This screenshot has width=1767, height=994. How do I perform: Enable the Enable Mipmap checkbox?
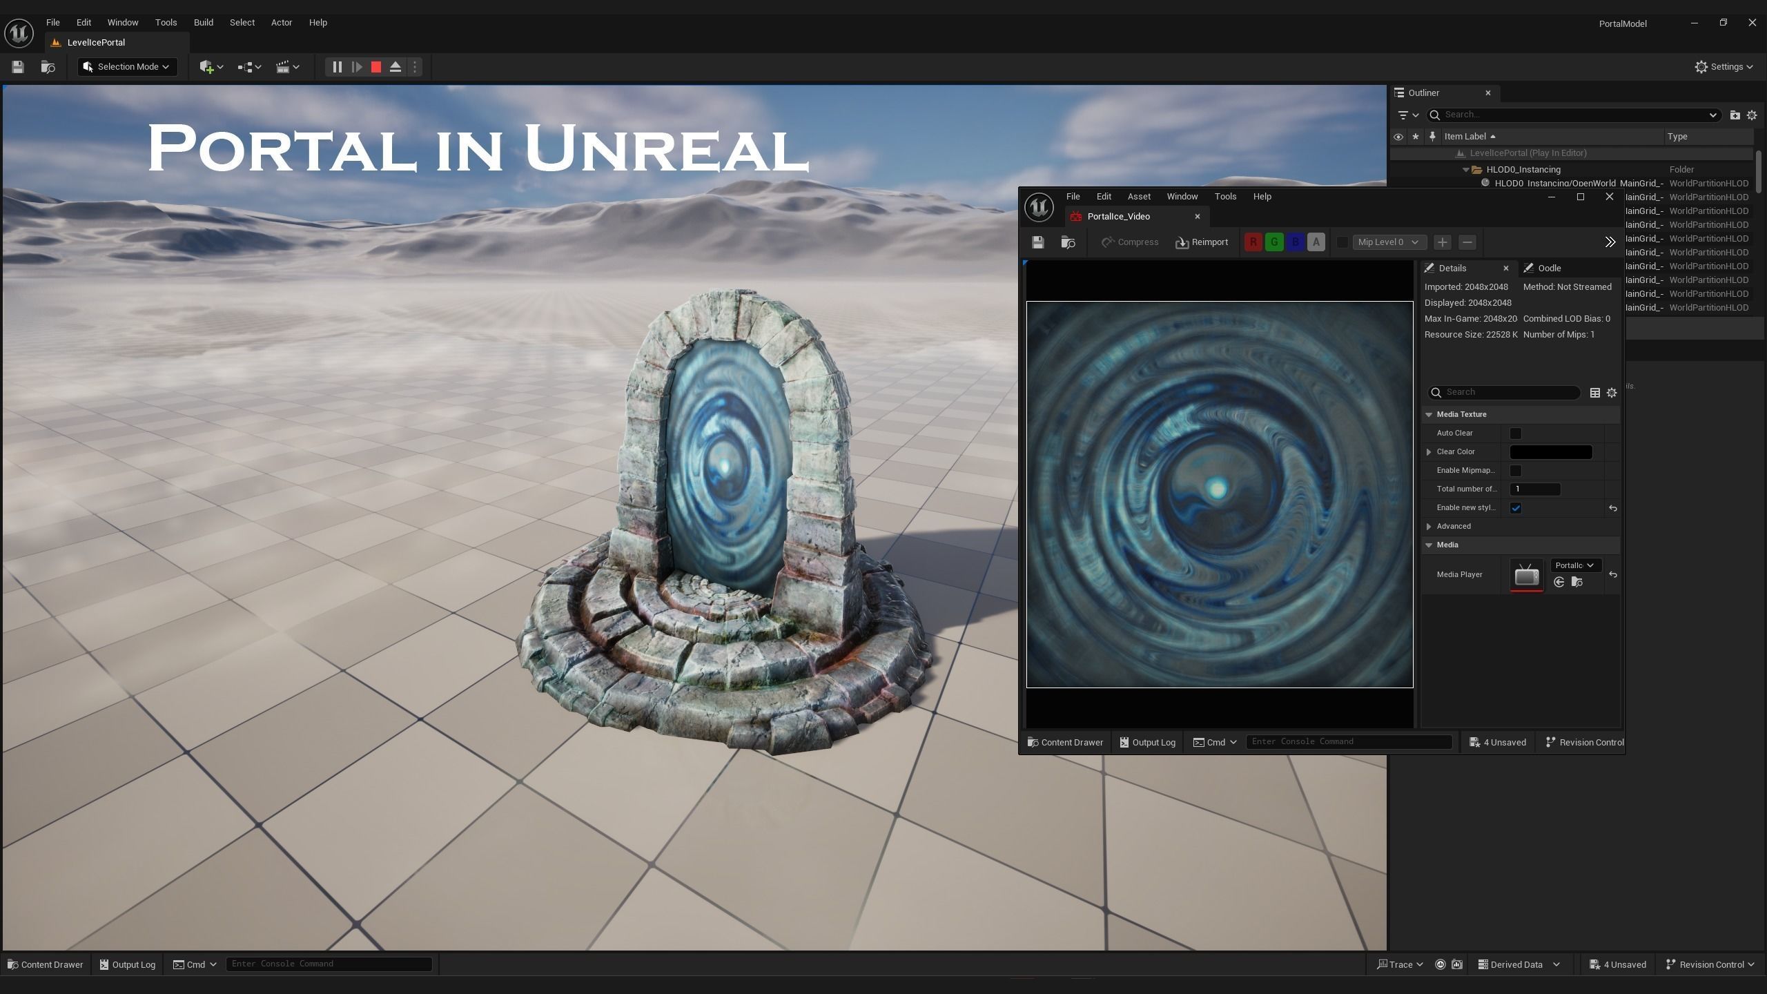1516,471
